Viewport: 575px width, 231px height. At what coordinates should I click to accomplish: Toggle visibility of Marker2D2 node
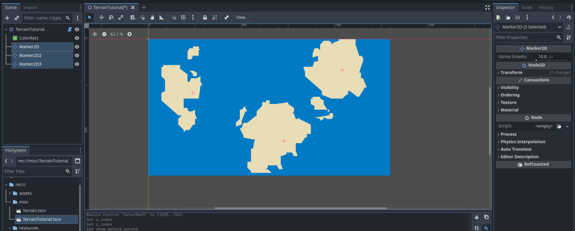tap(77, 55)
